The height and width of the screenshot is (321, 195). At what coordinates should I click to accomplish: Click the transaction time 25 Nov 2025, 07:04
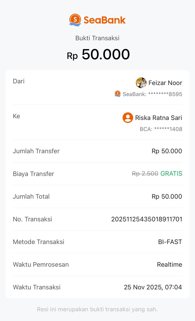(x=153, y=287)
